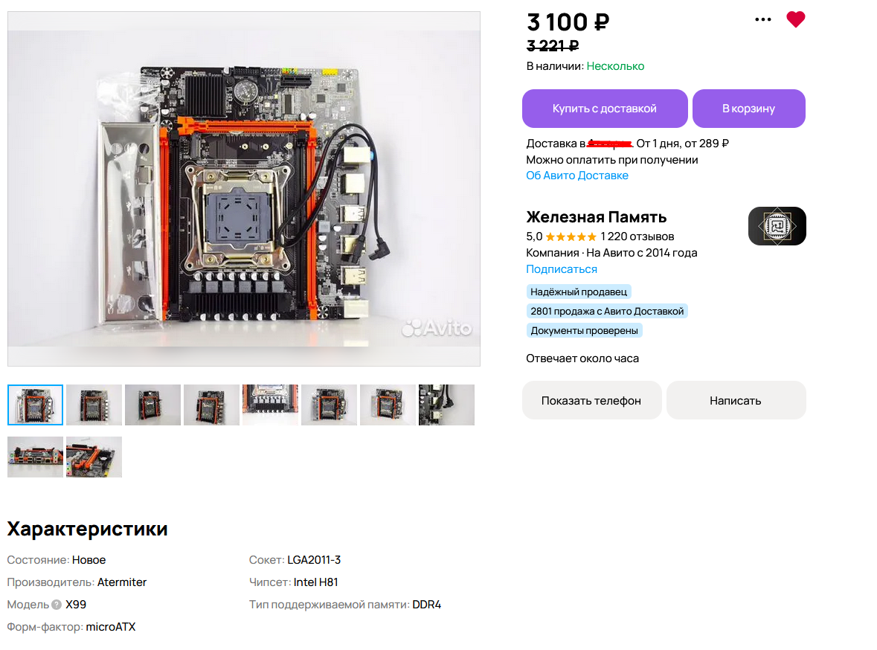
Task: Click Купить с доставкой button
Action: click(605, 109)
